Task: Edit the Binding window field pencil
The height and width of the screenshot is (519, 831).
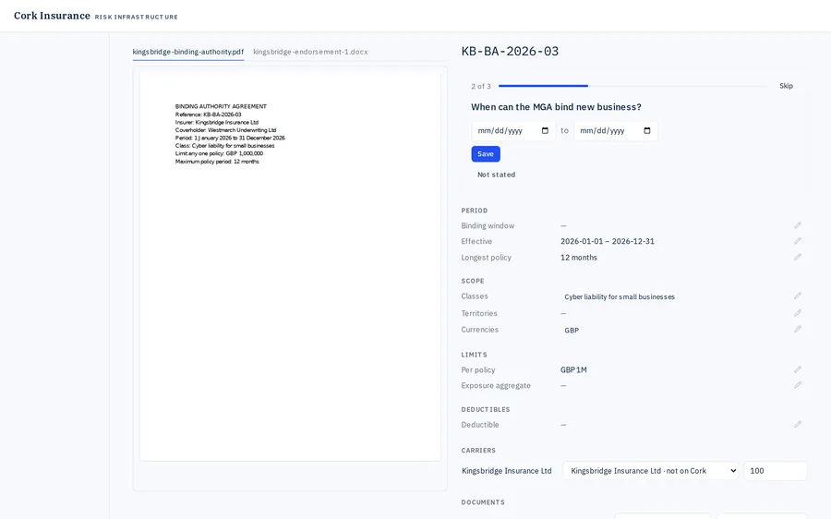Action: click(x=798, y=225)
